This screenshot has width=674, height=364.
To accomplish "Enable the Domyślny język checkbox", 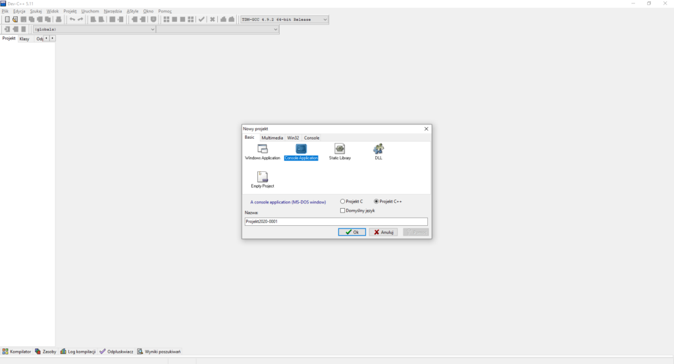I will (343, 211).
